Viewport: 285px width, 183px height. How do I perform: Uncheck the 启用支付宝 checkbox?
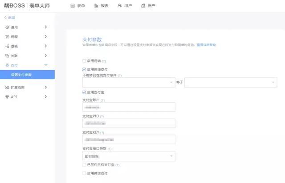84,92
